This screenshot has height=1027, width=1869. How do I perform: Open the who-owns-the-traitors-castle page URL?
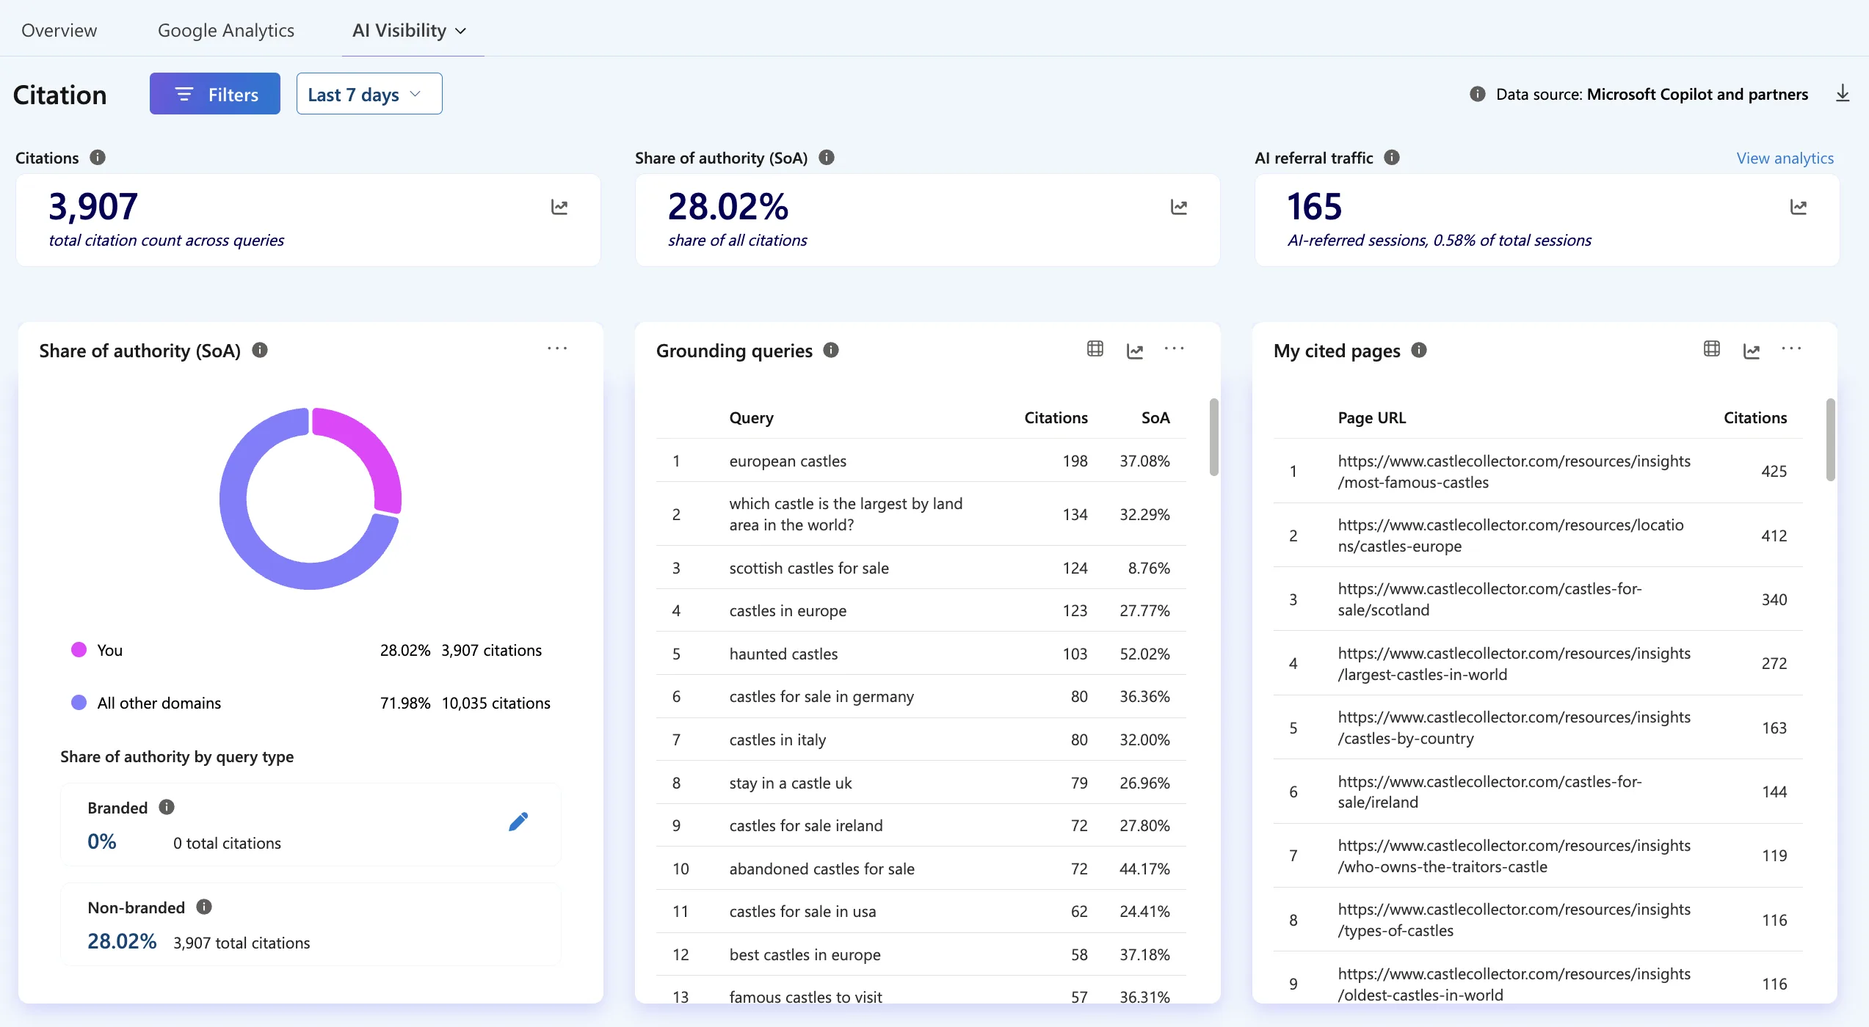[x=1514, y=856]
